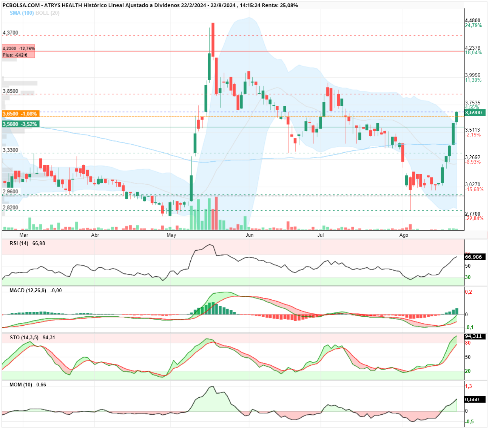The width and height of the screenshot is (489, 429).
Task: Click the MACD (12,26,9) indicator label
Action: tap(28, 290)
